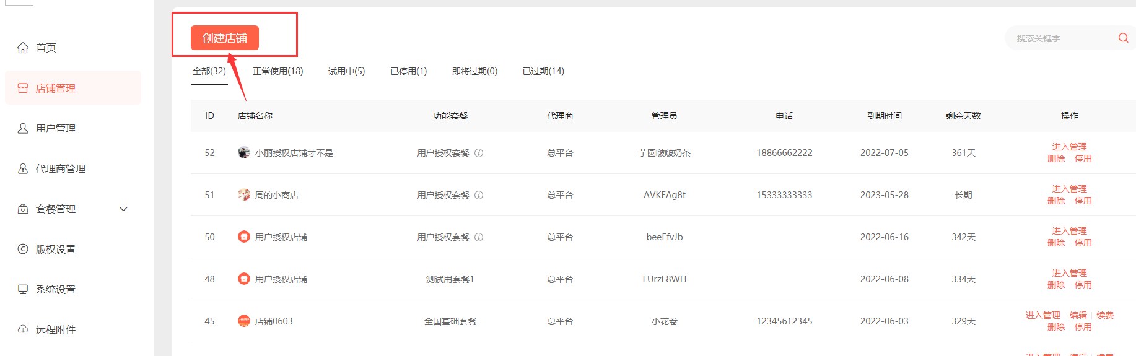Click 进入管理 for 店铺0603
1136x356 pixels.
click(x=1042, y=315)
